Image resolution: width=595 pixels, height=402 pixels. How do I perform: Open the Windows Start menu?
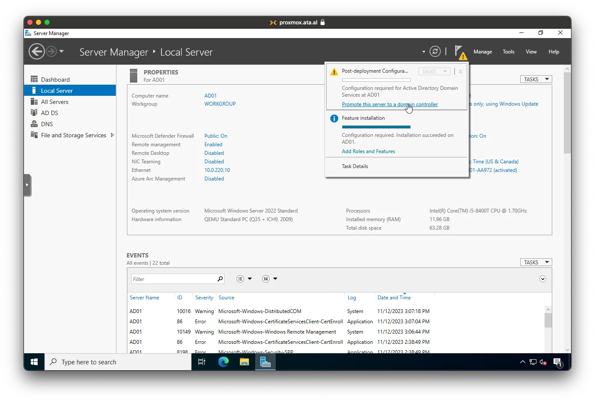[34, 362]
